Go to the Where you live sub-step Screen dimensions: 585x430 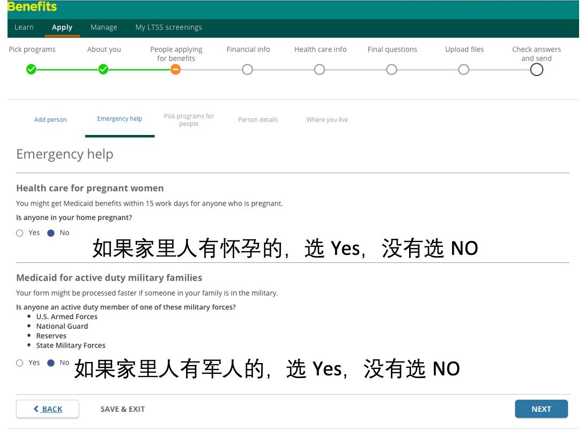coord(327,119)
